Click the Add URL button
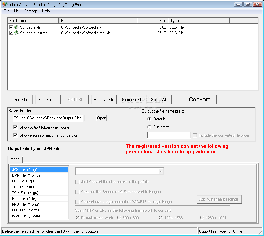This screenshot has height=236, width=264. click(x=76, y=100)
